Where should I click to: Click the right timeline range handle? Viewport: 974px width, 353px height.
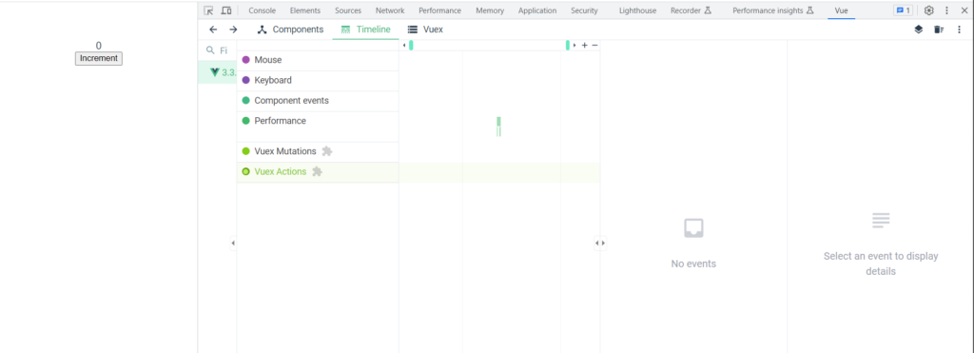pos(568,46)
